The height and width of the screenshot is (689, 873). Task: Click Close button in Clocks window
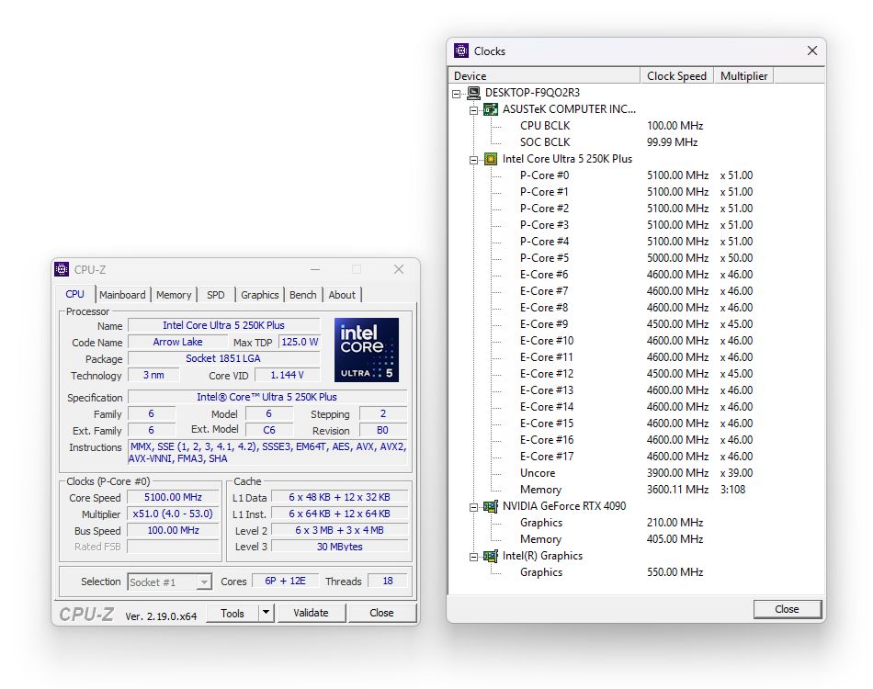click(787, 609)
